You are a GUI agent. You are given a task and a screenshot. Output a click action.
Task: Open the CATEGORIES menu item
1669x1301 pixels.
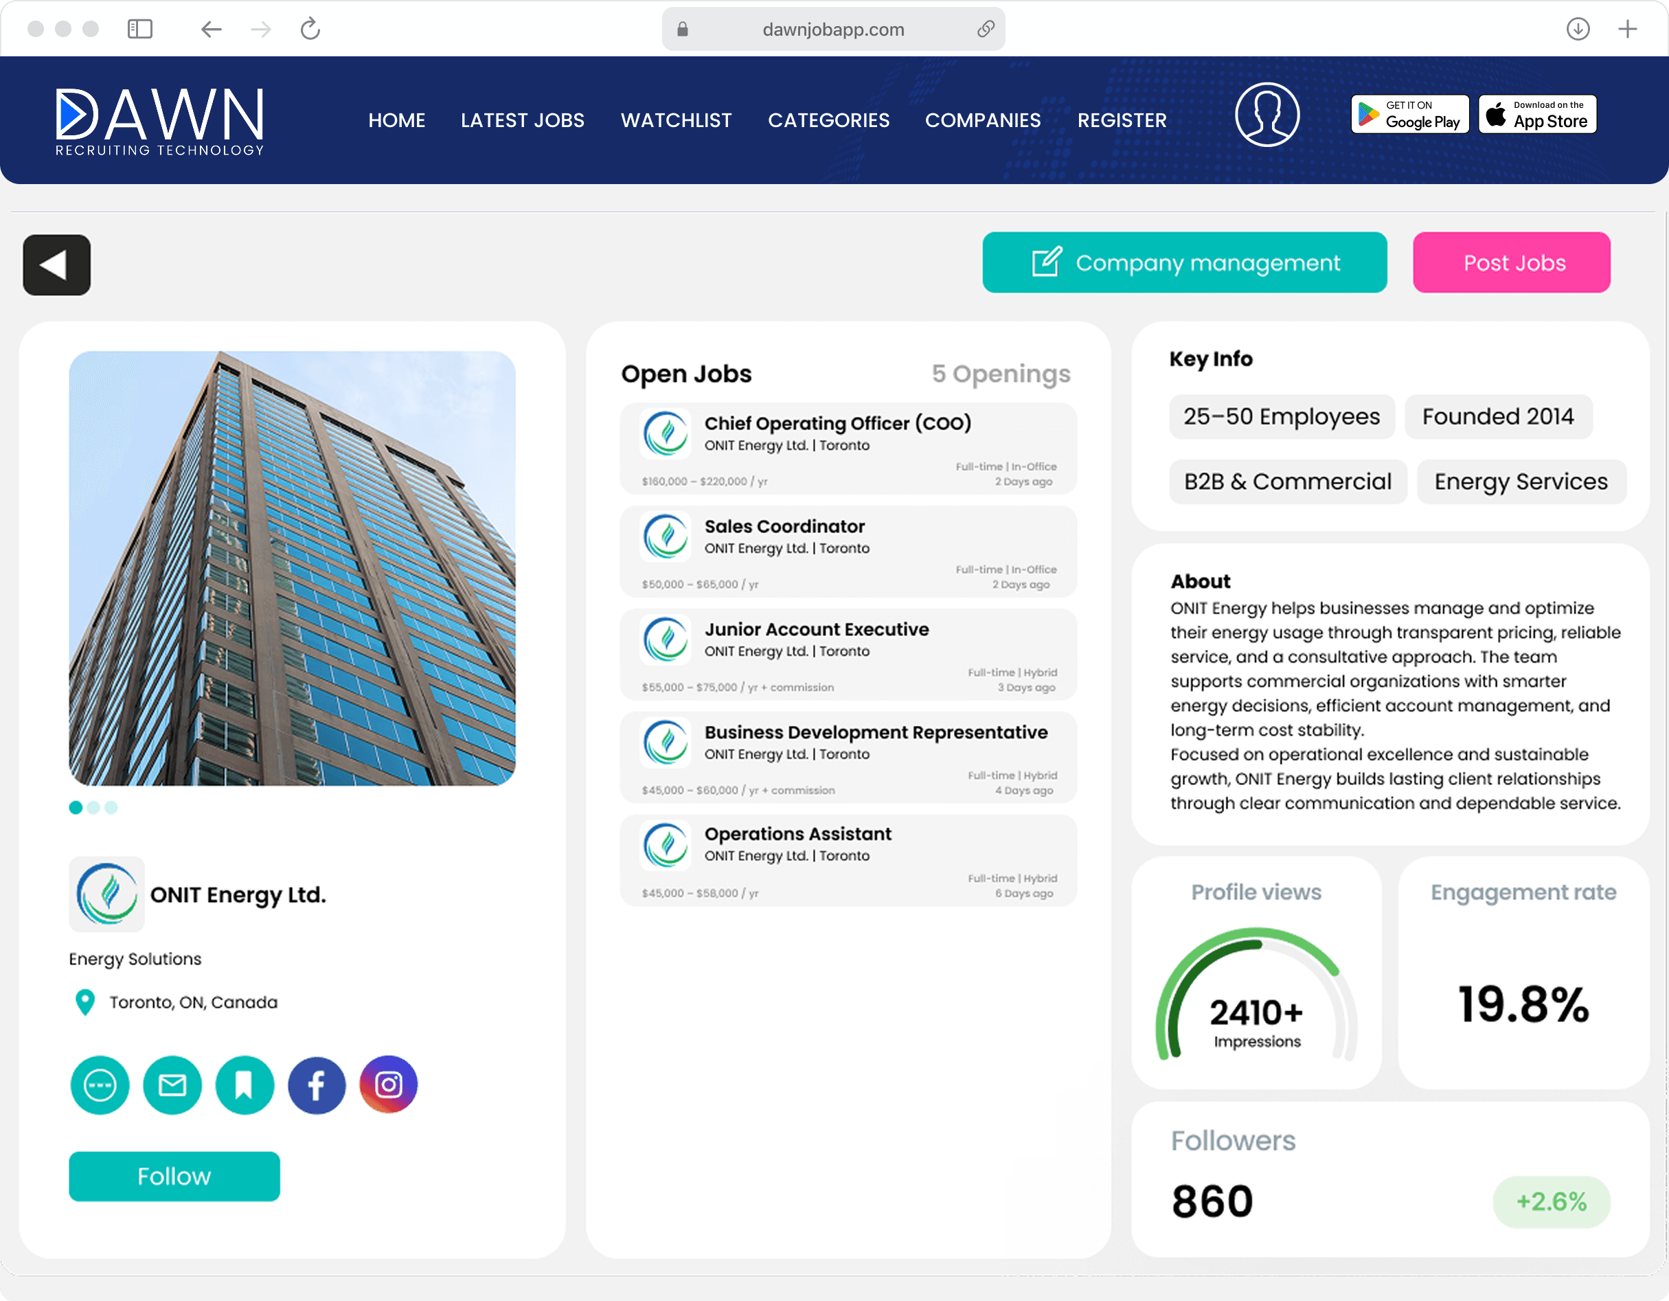[x=828, y=120]
